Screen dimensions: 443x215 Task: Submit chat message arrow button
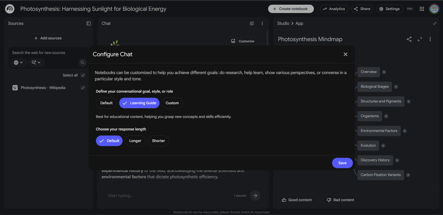coord(255,195)
